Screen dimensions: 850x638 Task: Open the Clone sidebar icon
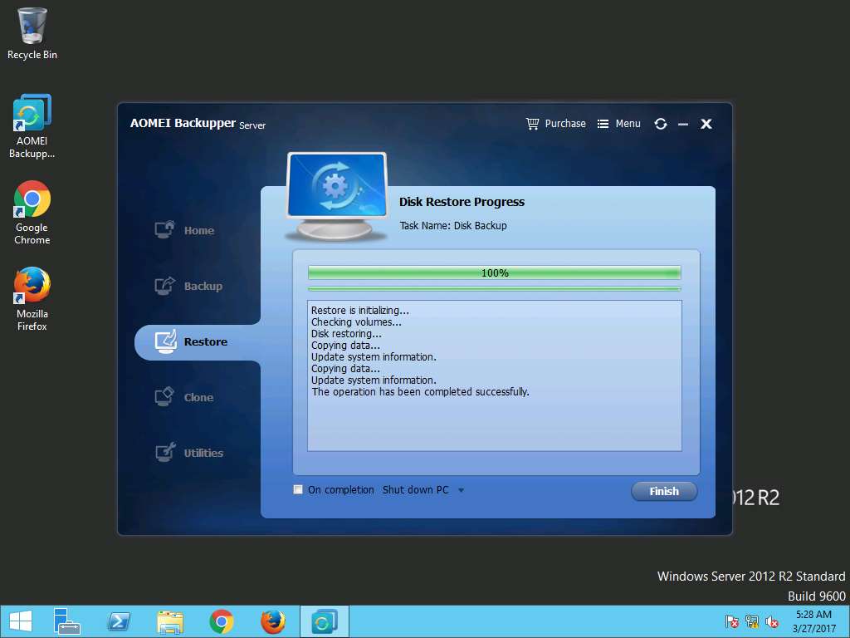tap(165, 396)
